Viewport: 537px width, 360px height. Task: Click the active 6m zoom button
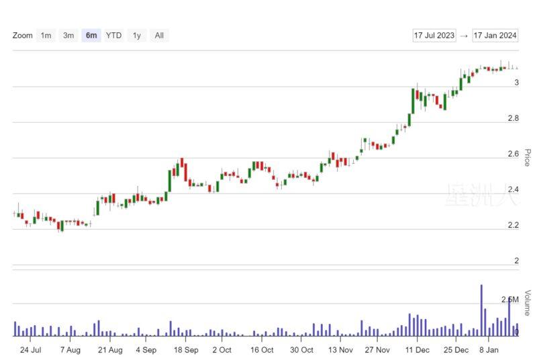coord(91,36)
